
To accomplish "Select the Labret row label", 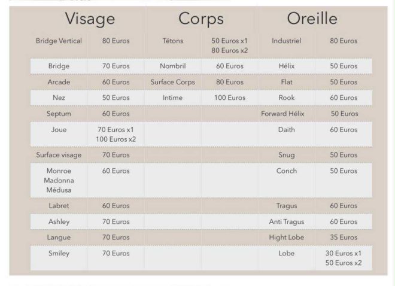I will (x=58, y=206).
